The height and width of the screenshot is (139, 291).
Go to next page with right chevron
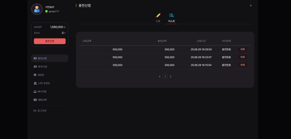pos(170,76)
